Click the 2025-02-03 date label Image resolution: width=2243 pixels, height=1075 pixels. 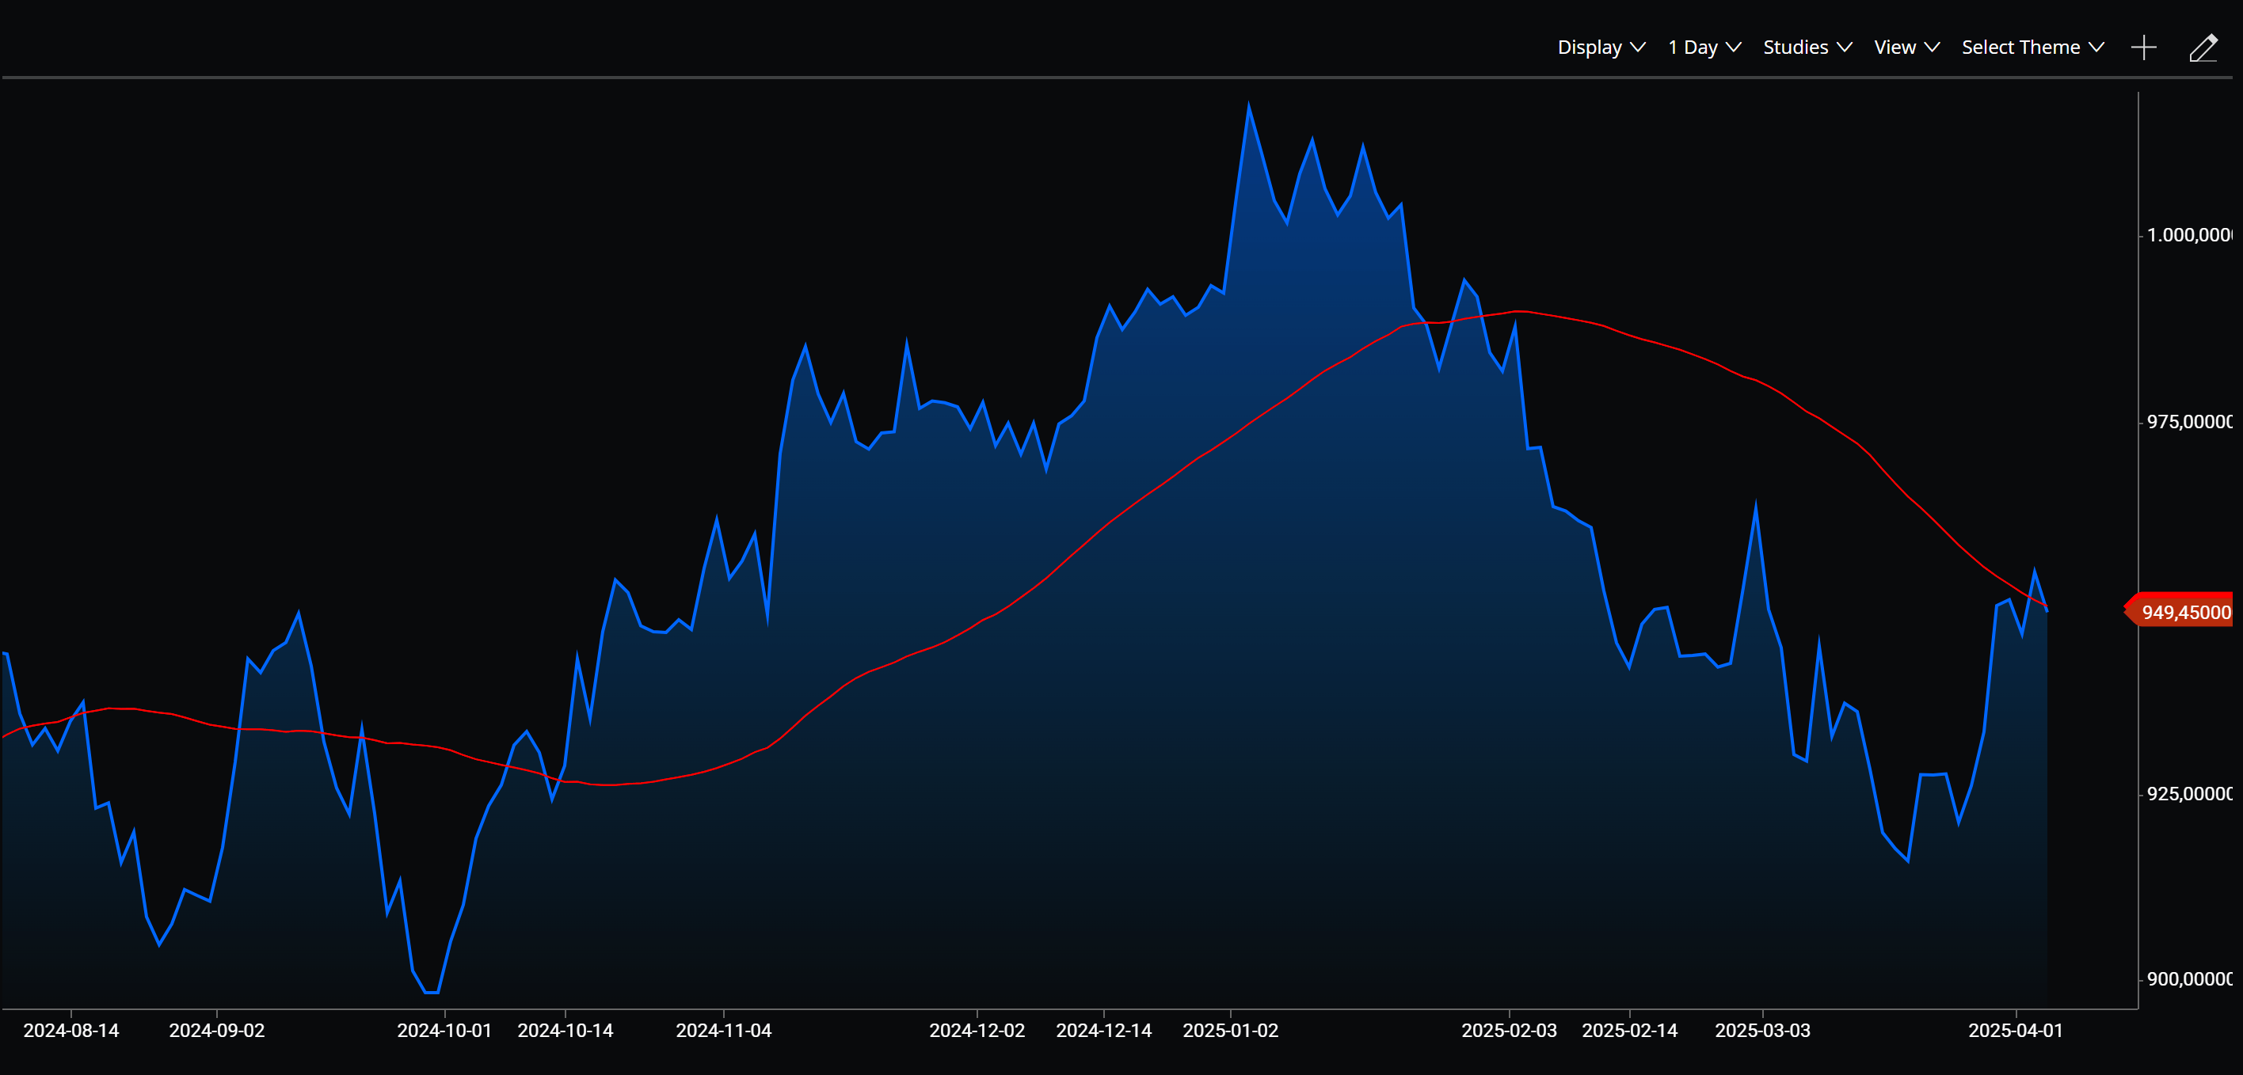[1509, 1031]
